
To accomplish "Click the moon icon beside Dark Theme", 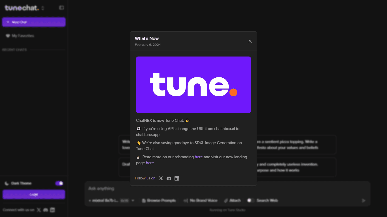I will [7, 183].
